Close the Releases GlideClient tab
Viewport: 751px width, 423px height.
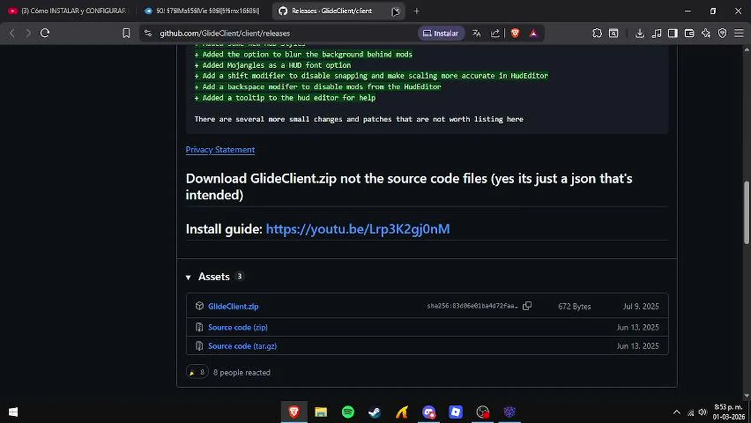pyautogui.click(x=396, y=11)
